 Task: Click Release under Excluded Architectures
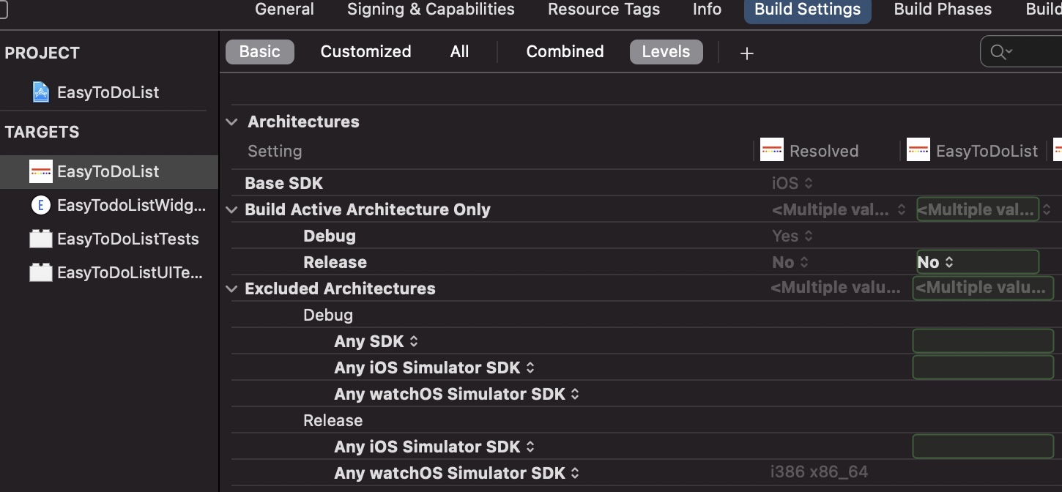[x=333, y=420]
